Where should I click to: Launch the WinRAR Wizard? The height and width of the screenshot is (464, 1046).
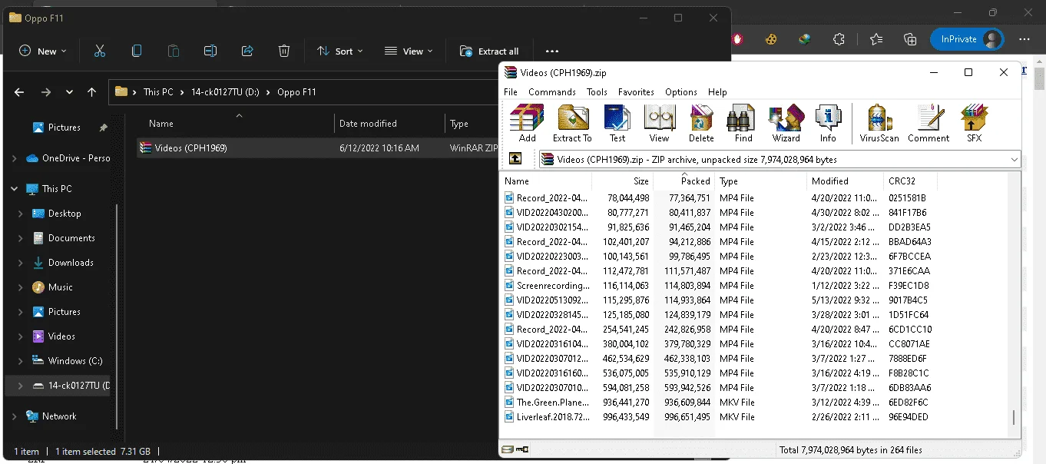coord(786,123)
